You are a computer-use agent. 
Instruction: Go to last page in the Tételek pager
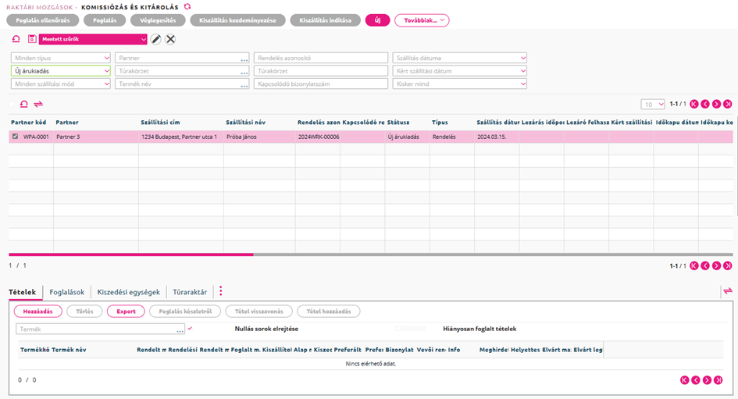[718, 380]
